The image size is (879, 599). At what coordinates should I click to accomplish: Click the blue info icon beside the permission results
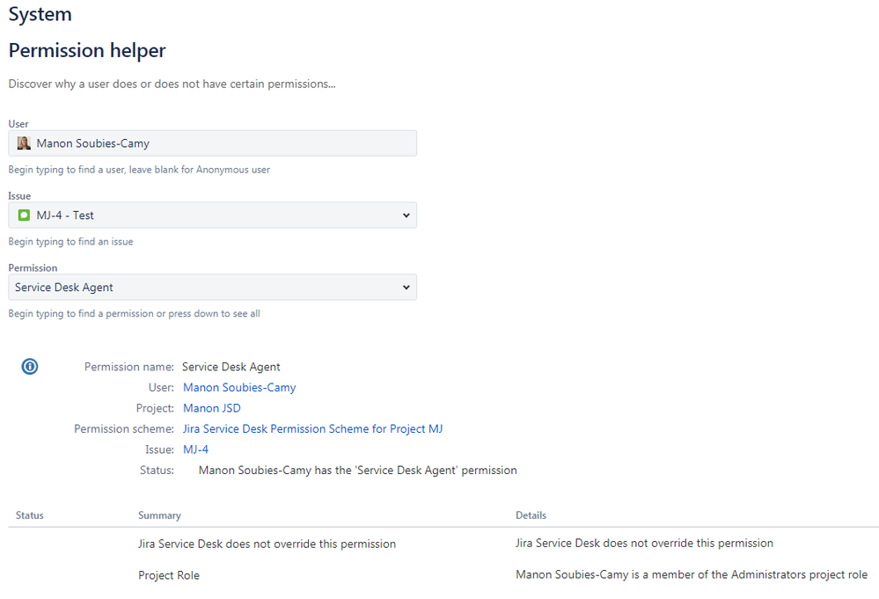(x=29, y=367)
